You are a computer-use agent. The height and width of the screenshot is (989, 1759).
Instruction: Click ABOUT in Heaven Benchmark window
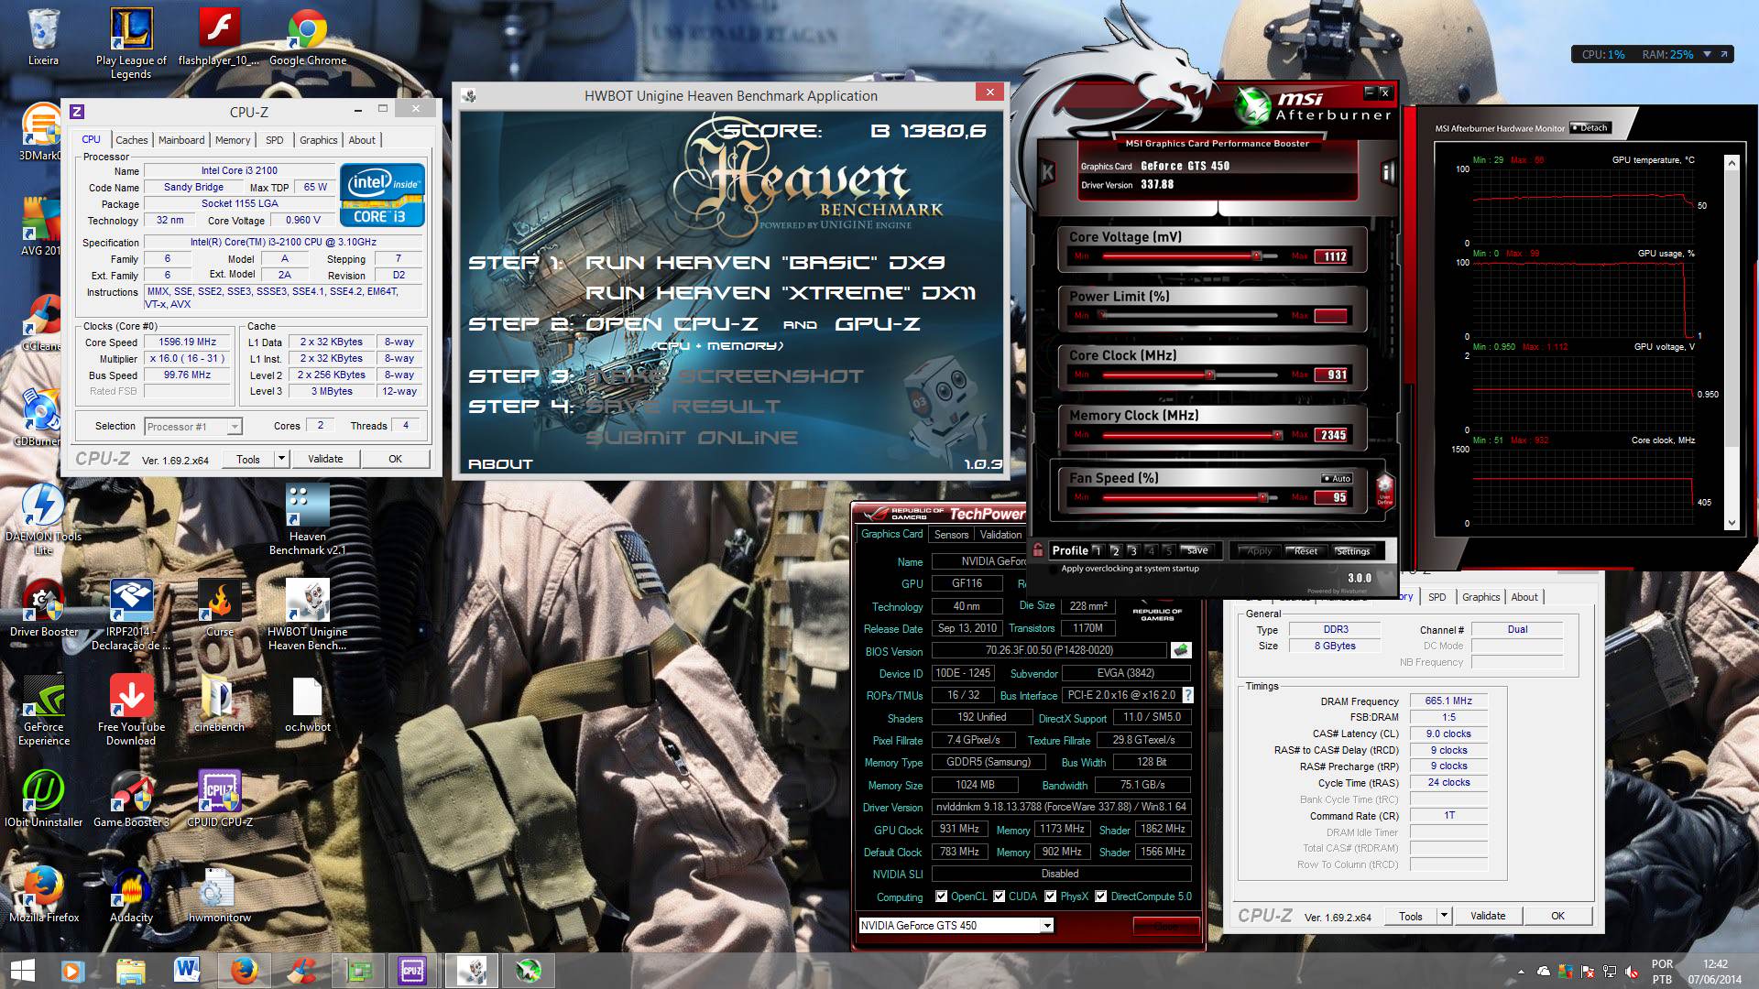500,464
